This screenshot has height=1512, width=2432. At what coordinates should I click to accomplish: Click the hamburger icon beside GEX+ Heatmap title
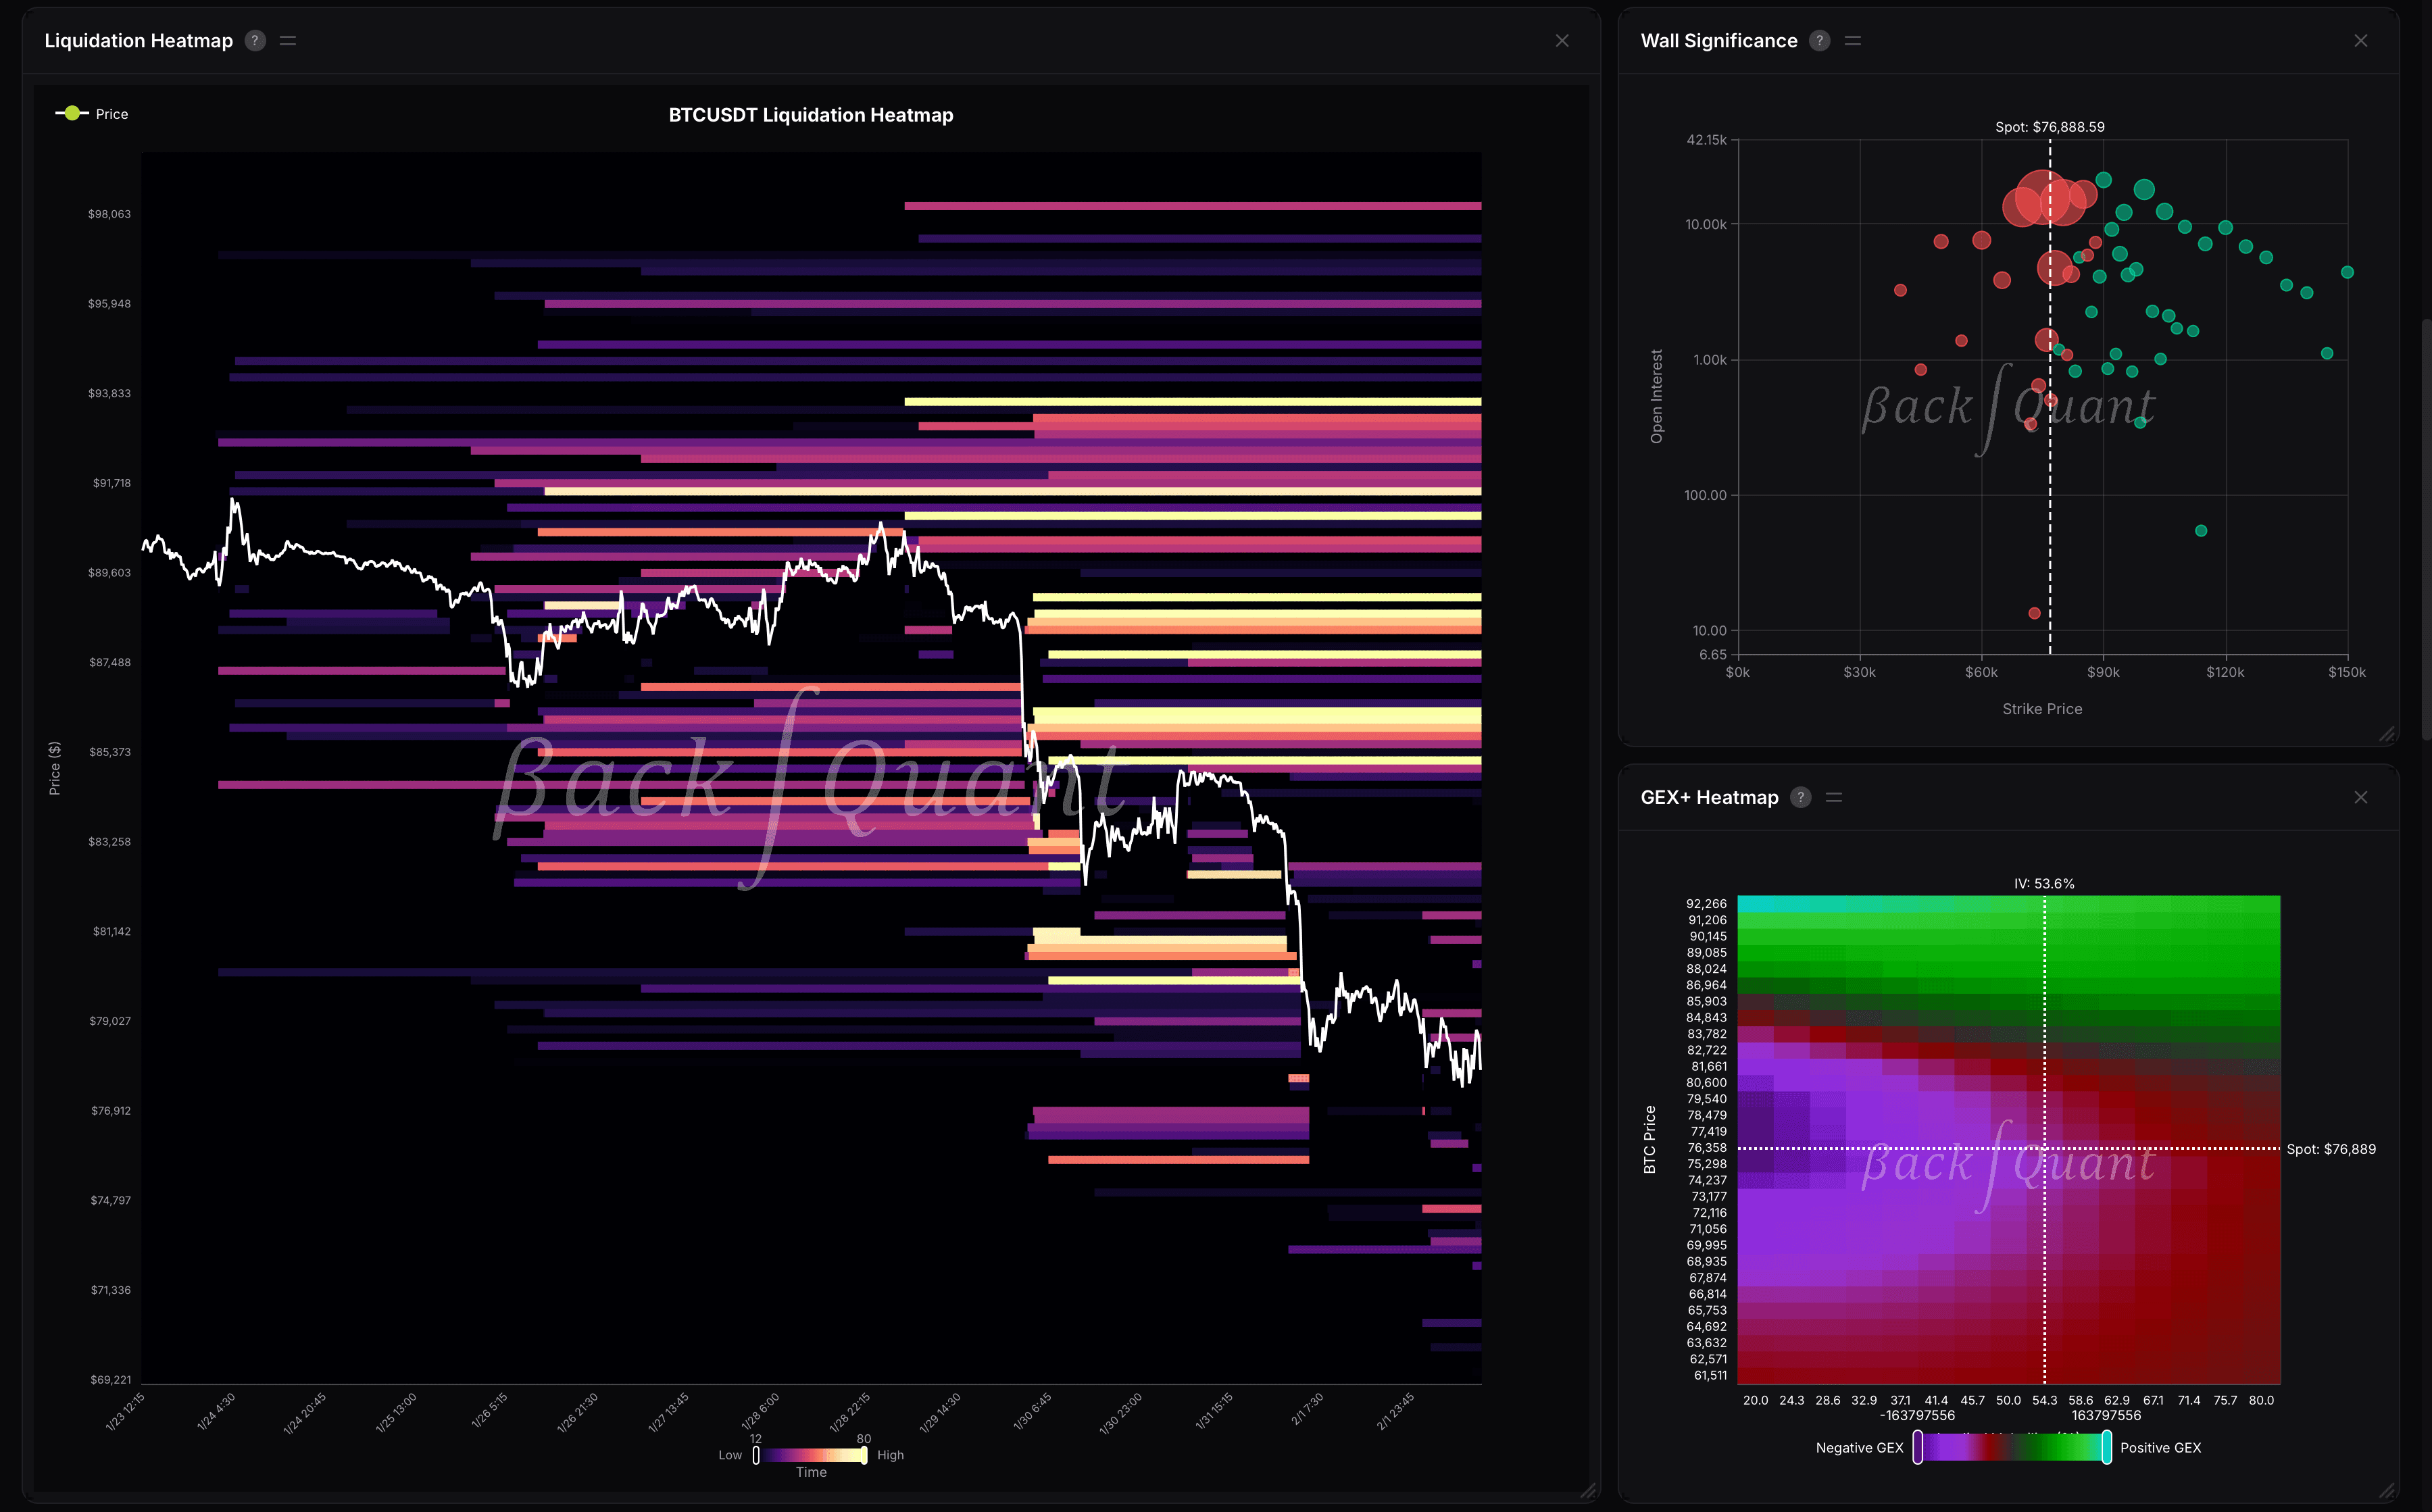coord(1835,797)
